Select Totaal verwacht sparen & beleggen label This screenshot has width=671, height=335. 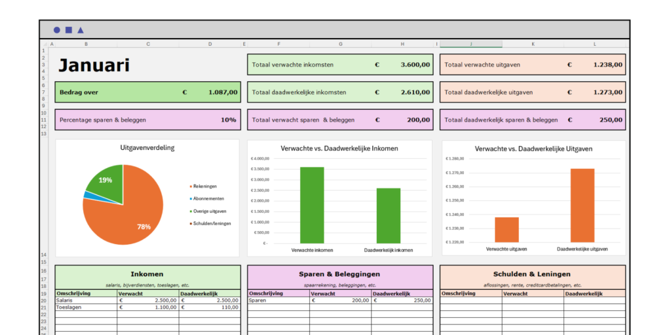tap(303, 120)
